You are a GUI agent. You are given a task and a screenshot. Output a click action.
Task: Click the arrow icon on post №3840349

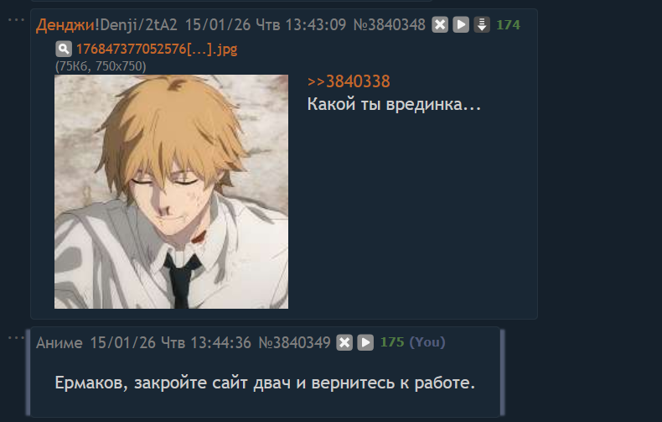click(365, 342)
